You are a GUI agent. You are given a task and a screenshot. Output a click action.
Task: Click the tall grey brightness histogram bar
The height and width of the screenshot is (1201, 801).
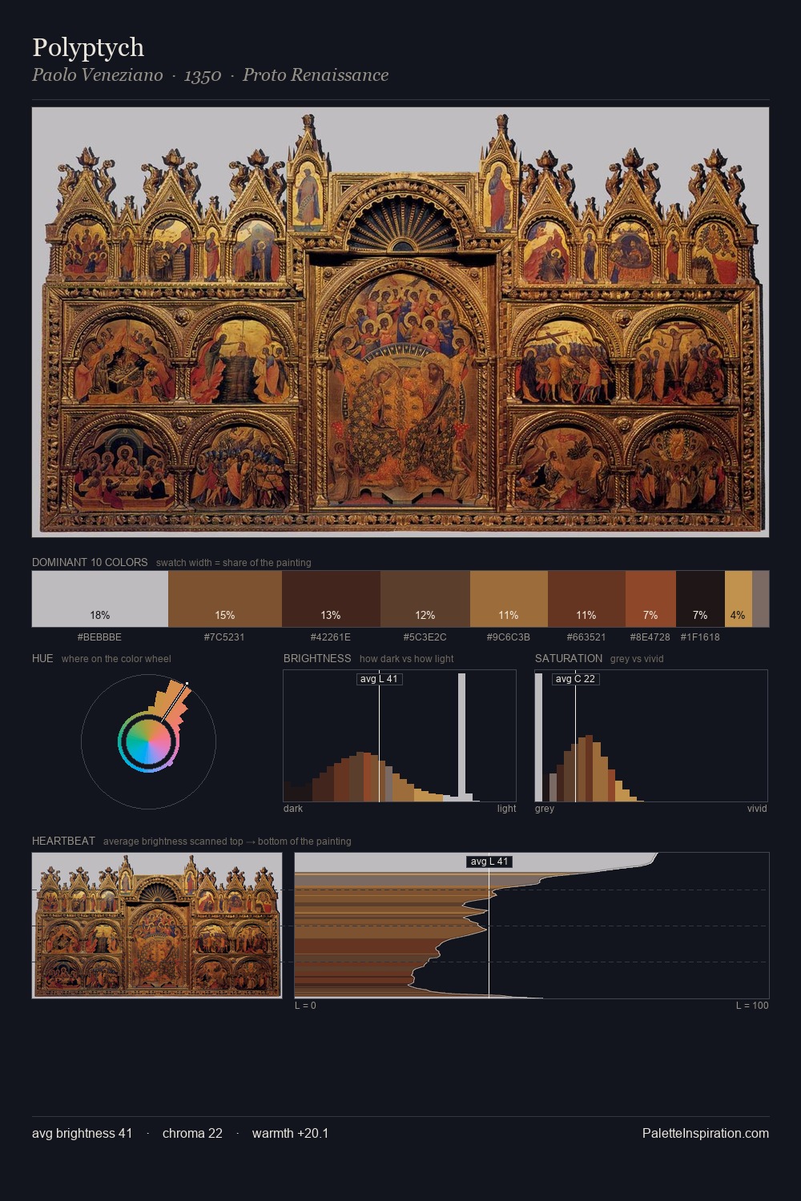click(x=461, y=737)
